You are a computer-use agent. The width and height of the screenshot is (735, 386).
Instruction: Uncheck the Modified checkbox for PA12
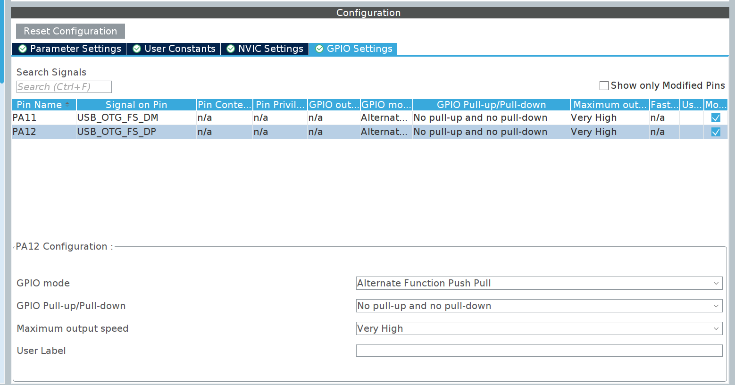pos(715,132)
